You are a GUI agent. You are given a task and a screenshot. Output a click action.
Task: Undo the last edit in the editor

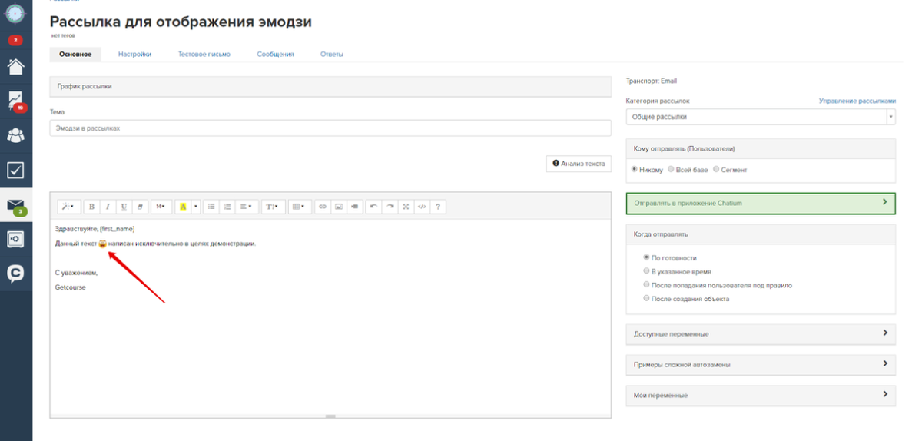coord(373,207)
